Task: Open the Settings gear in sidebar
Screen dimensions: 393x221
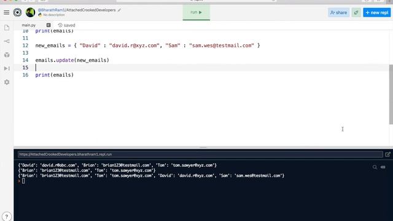Action: (7, 82)
